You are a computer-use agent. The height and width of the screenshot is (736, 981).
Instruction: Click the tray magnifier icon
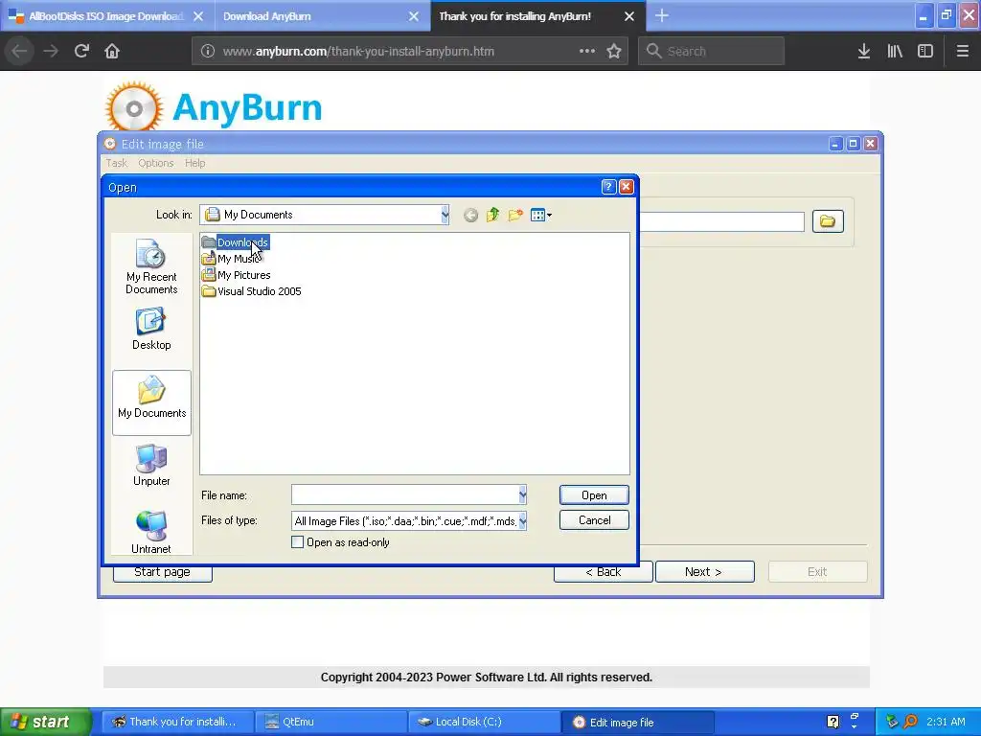point(911,722)
